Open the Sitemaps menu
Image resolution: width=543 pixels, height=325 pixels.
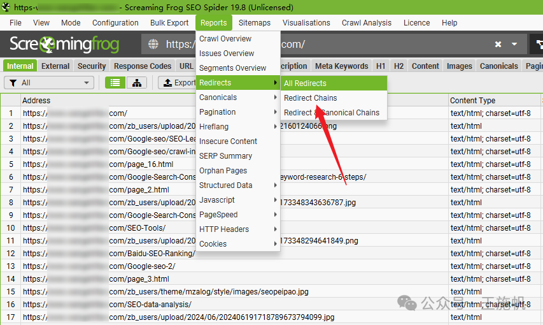pos(255,22)
